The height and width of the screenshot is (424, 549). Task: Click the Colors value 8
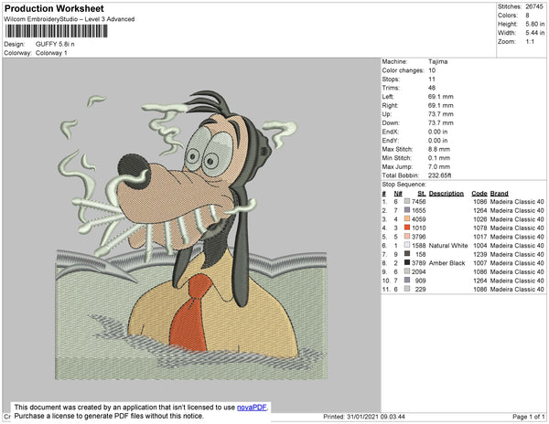coord(527,16)
